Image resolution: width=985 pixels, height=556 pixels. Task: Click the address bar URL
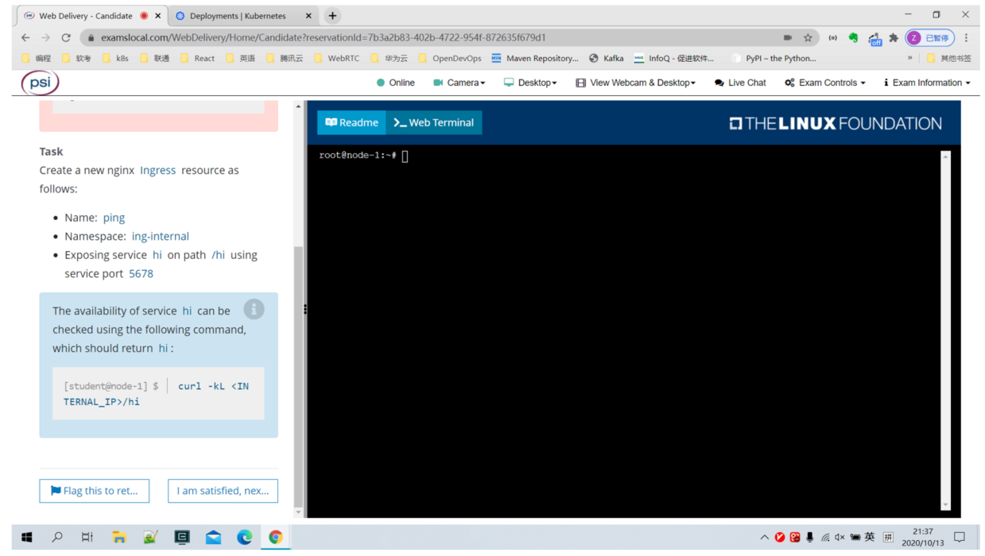323,37
